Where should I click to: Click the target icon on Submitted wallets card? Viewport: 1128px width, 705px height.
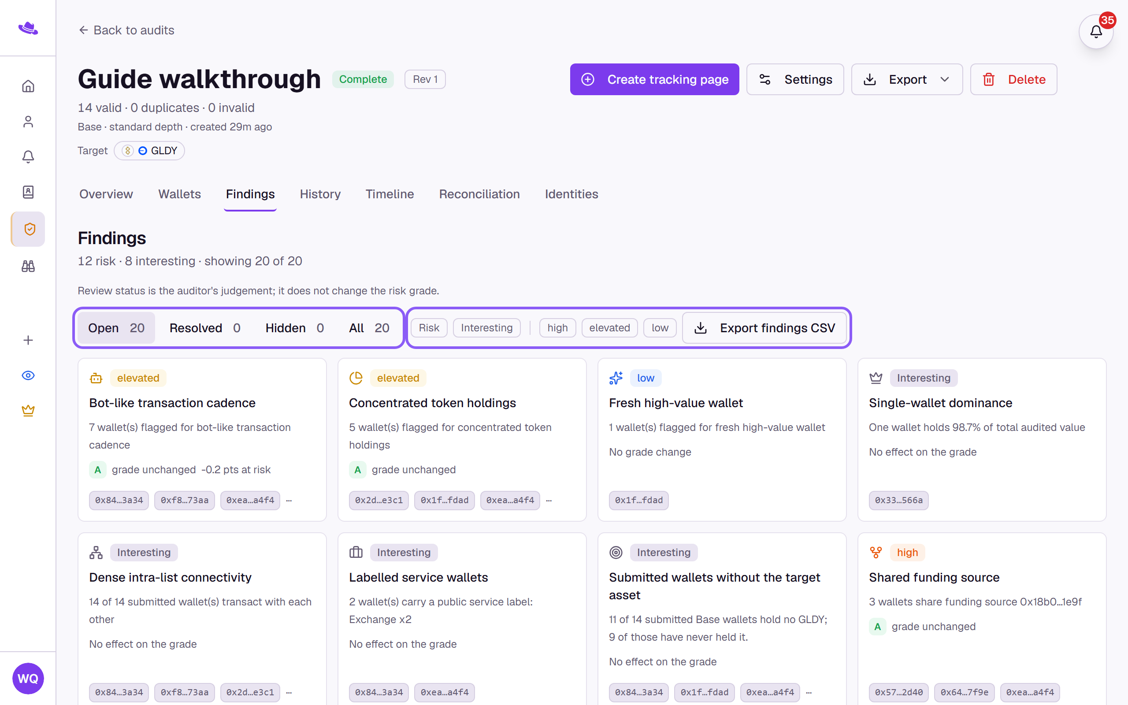coord(616,553)
